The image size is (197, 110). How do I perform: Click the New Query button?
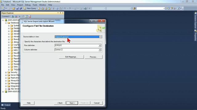tap(30, 8)
